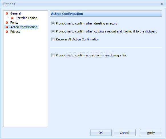Close the Options window with X

tap(162, 4)
